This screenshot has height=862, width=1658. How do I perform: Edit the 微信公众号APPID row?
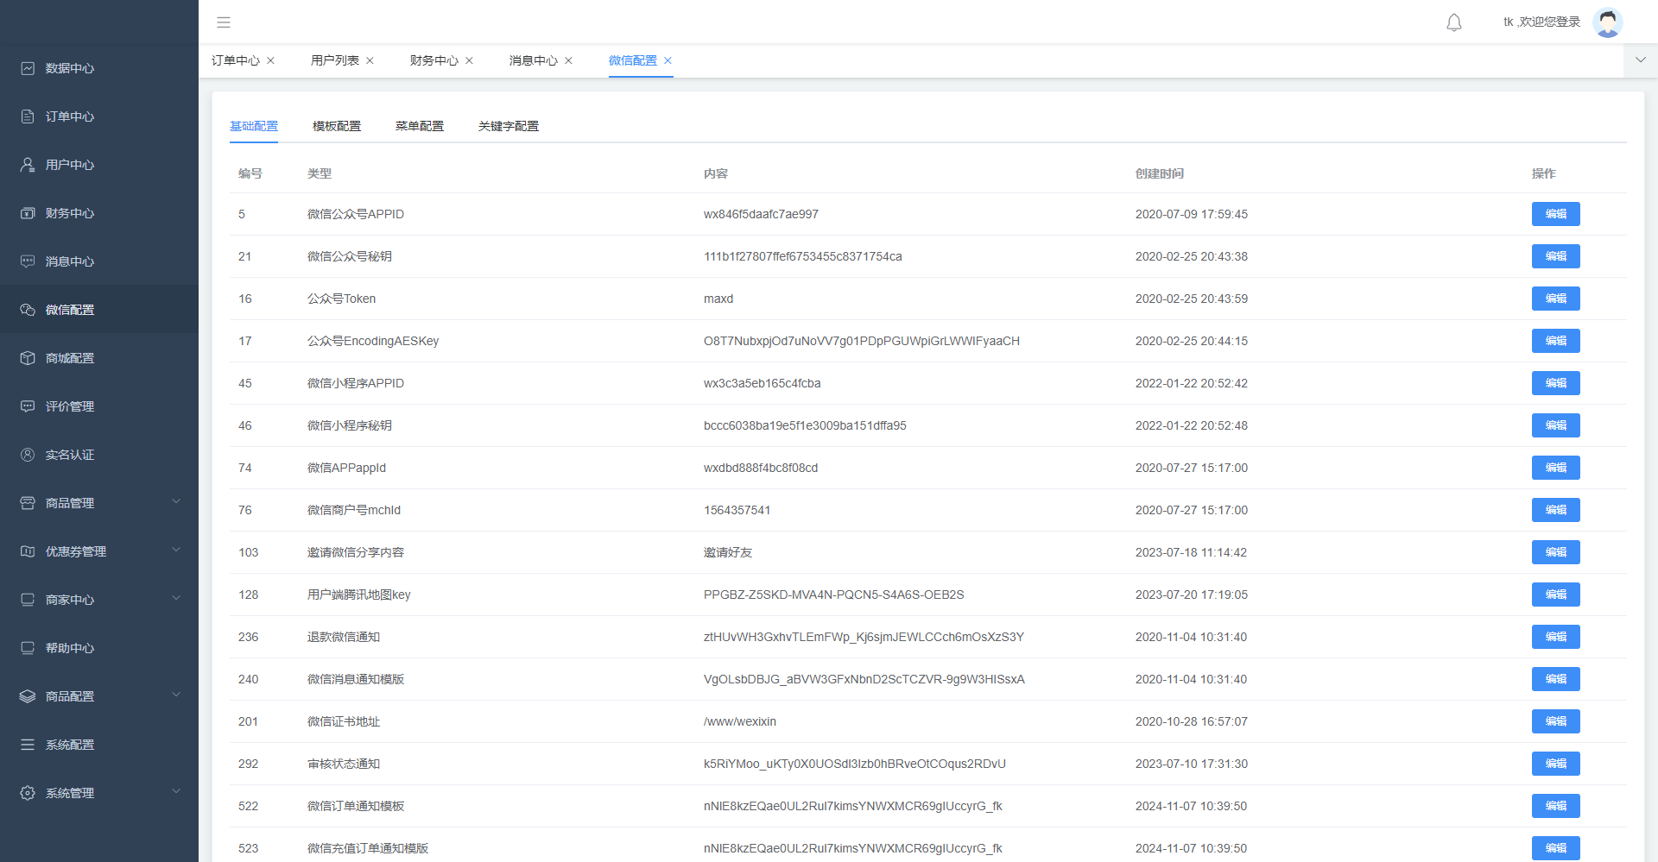[1555, 214]
